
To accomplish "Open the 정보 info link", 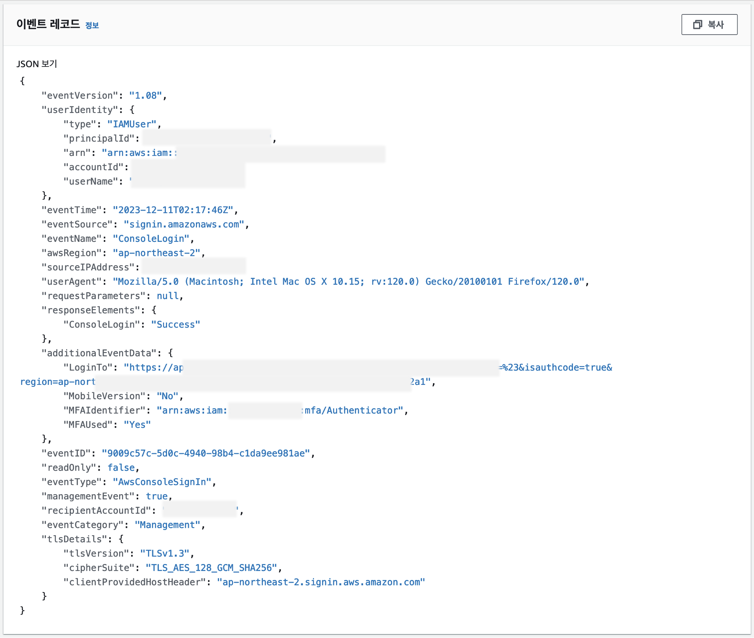I will click(92, 26).
